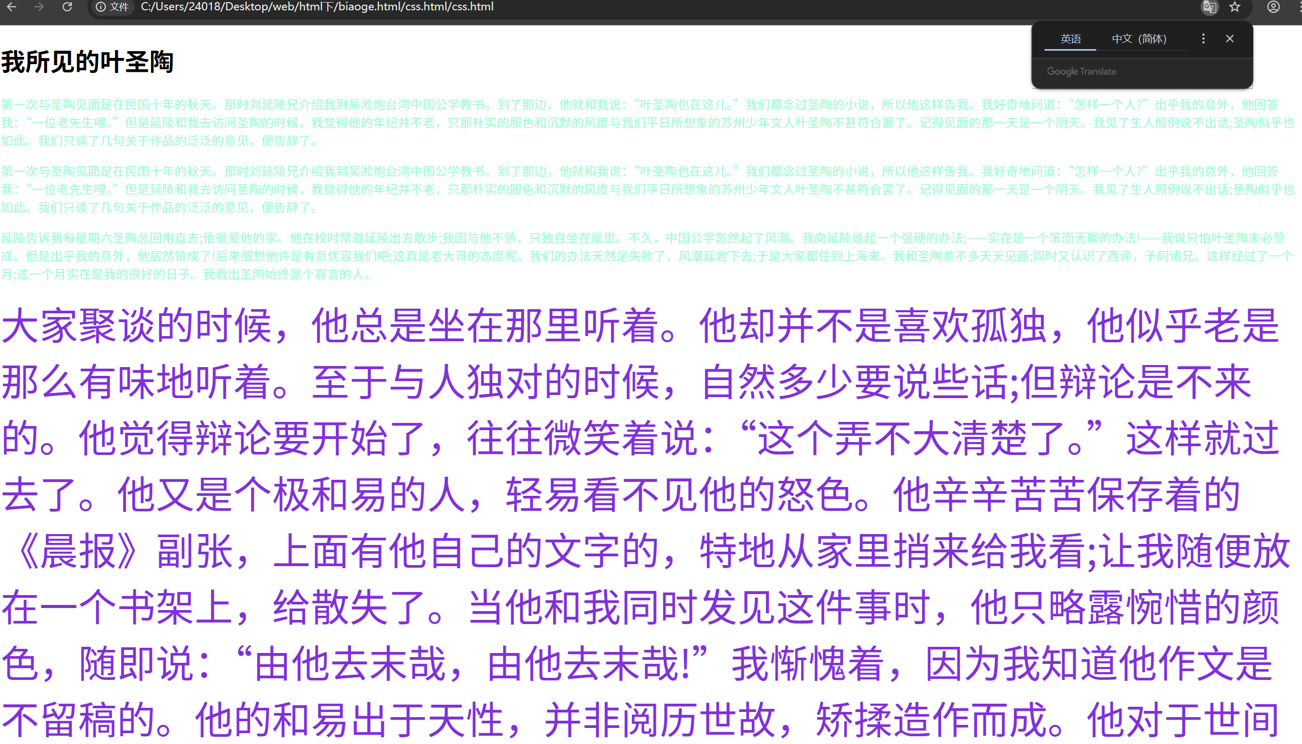Go back to the previous page
1302x744 pixels.
coord(11,7)
